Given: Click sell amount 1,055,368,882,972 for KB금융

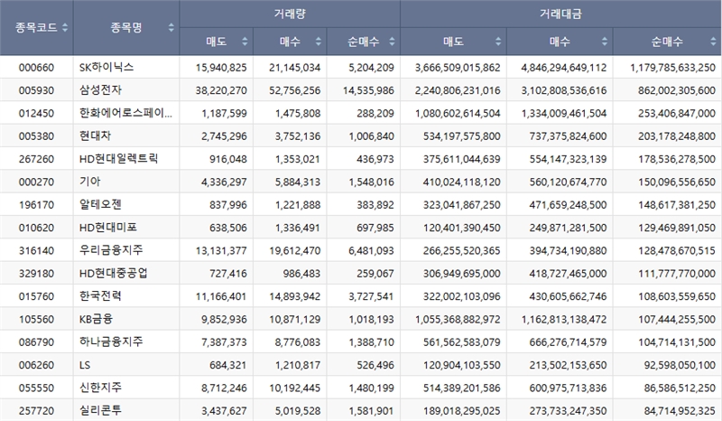Looking at the screenshot, I should 458,320.
